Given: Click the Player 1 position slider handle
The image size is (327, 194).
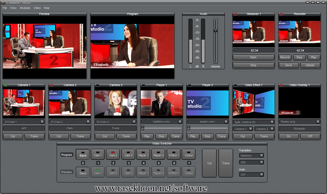Looking at the screenshot, I should pyautogui.click(x=143, y=128).
